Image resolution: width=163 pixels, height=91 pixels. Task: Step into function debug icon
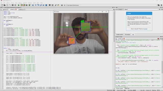coord(38,5)
